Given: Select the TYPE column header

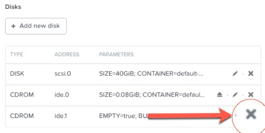Looking at the screenshot, I should [x=16, y=54].
